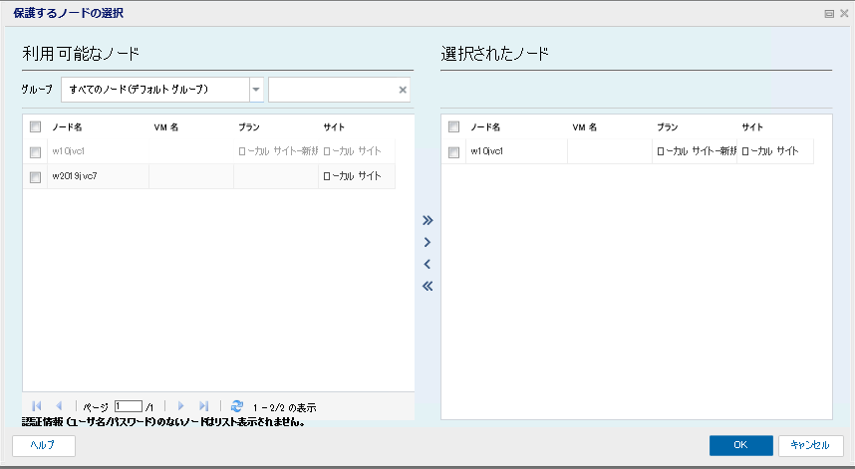
Task: Select the w2019jvc7 node name
Action: [75, 176]
